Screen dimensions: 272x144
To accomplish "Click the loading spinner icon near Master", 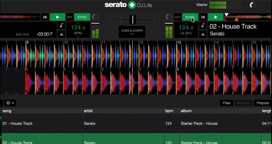I will [252, 5].
